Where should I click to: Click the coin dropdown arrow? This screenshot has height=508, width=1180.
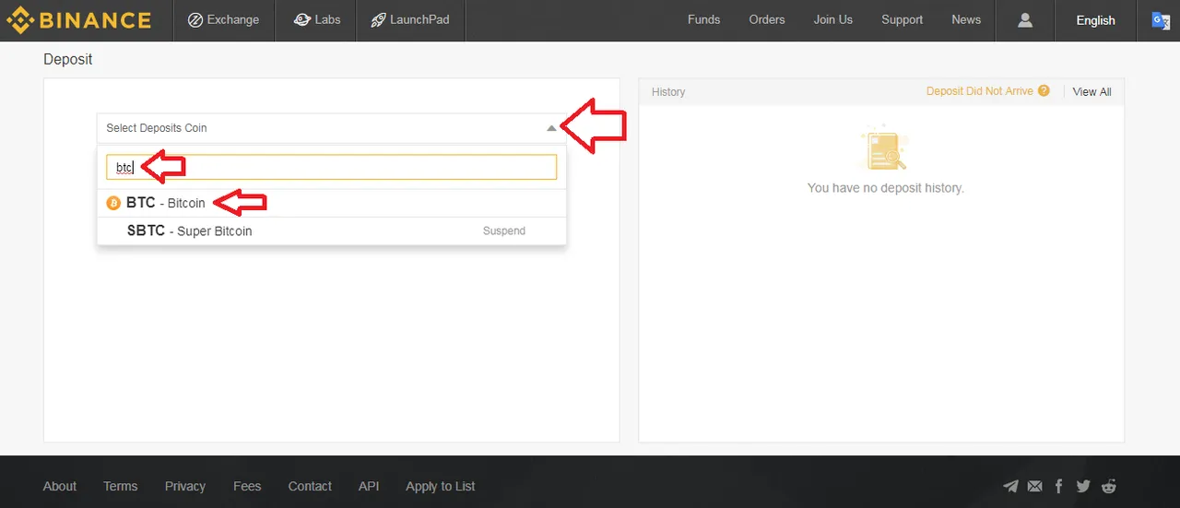[551, 128]
